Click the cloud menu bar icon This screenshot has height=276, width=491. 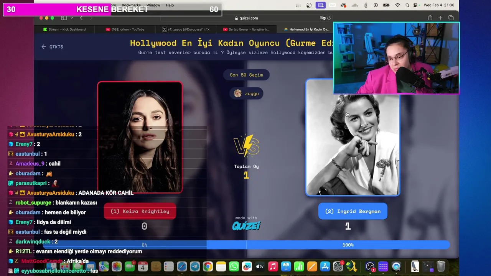pos(355,5)
